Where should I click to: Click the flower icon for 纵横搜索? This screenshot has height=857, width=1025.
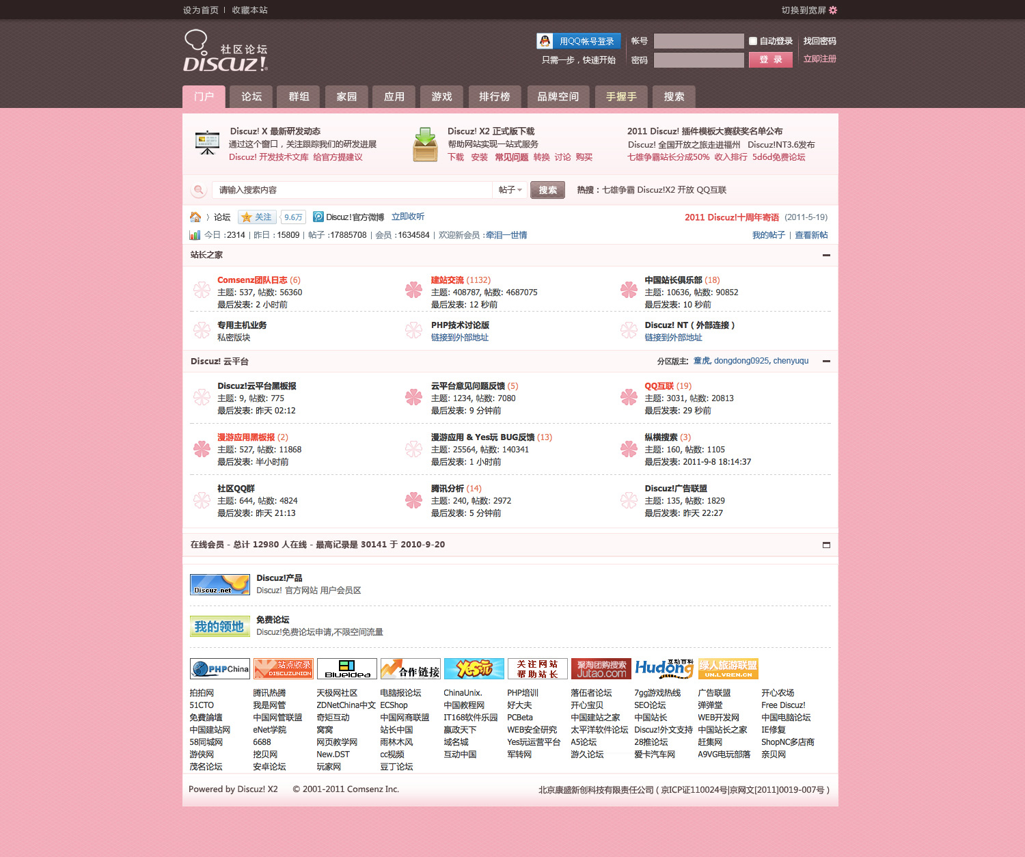(x=629, y=448)
